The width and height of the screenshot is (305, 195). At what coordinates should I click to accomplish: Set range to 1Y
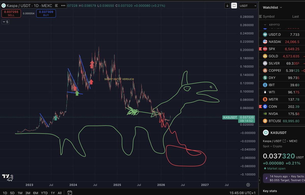coord(53,193)
